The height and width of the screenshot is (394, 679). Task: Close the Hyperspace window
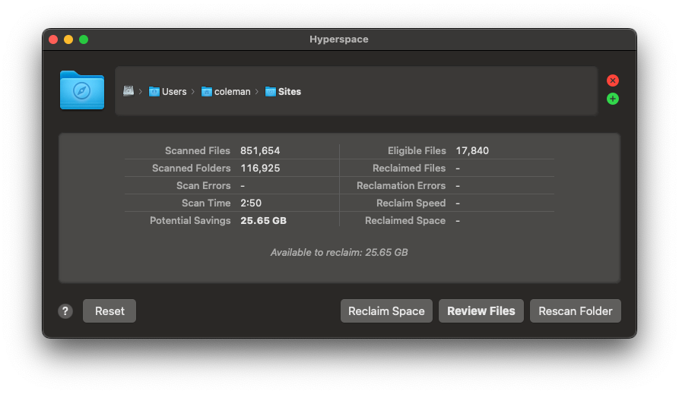pos(53,39)
